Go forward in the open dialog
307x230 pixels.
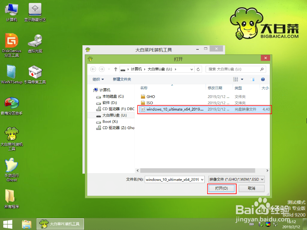point(102,69)
